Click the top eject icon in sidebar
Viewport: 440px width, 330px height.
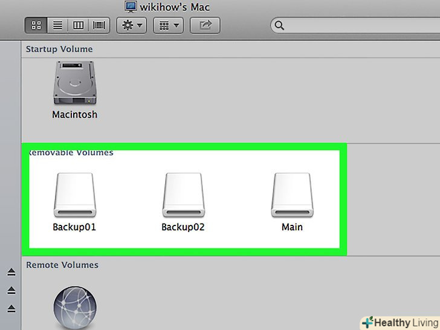(x=11, y=272)
